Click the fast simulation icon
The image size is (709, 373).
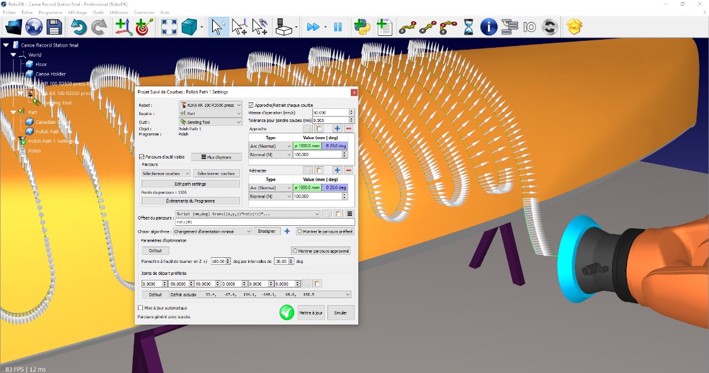[x=313, y=27]
